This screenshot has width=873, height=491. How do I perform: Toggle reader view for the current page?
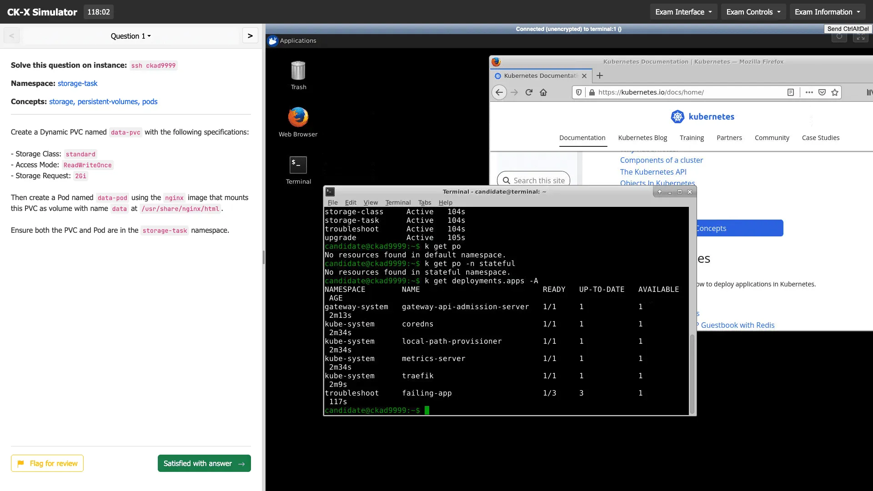tap(791, 92)
